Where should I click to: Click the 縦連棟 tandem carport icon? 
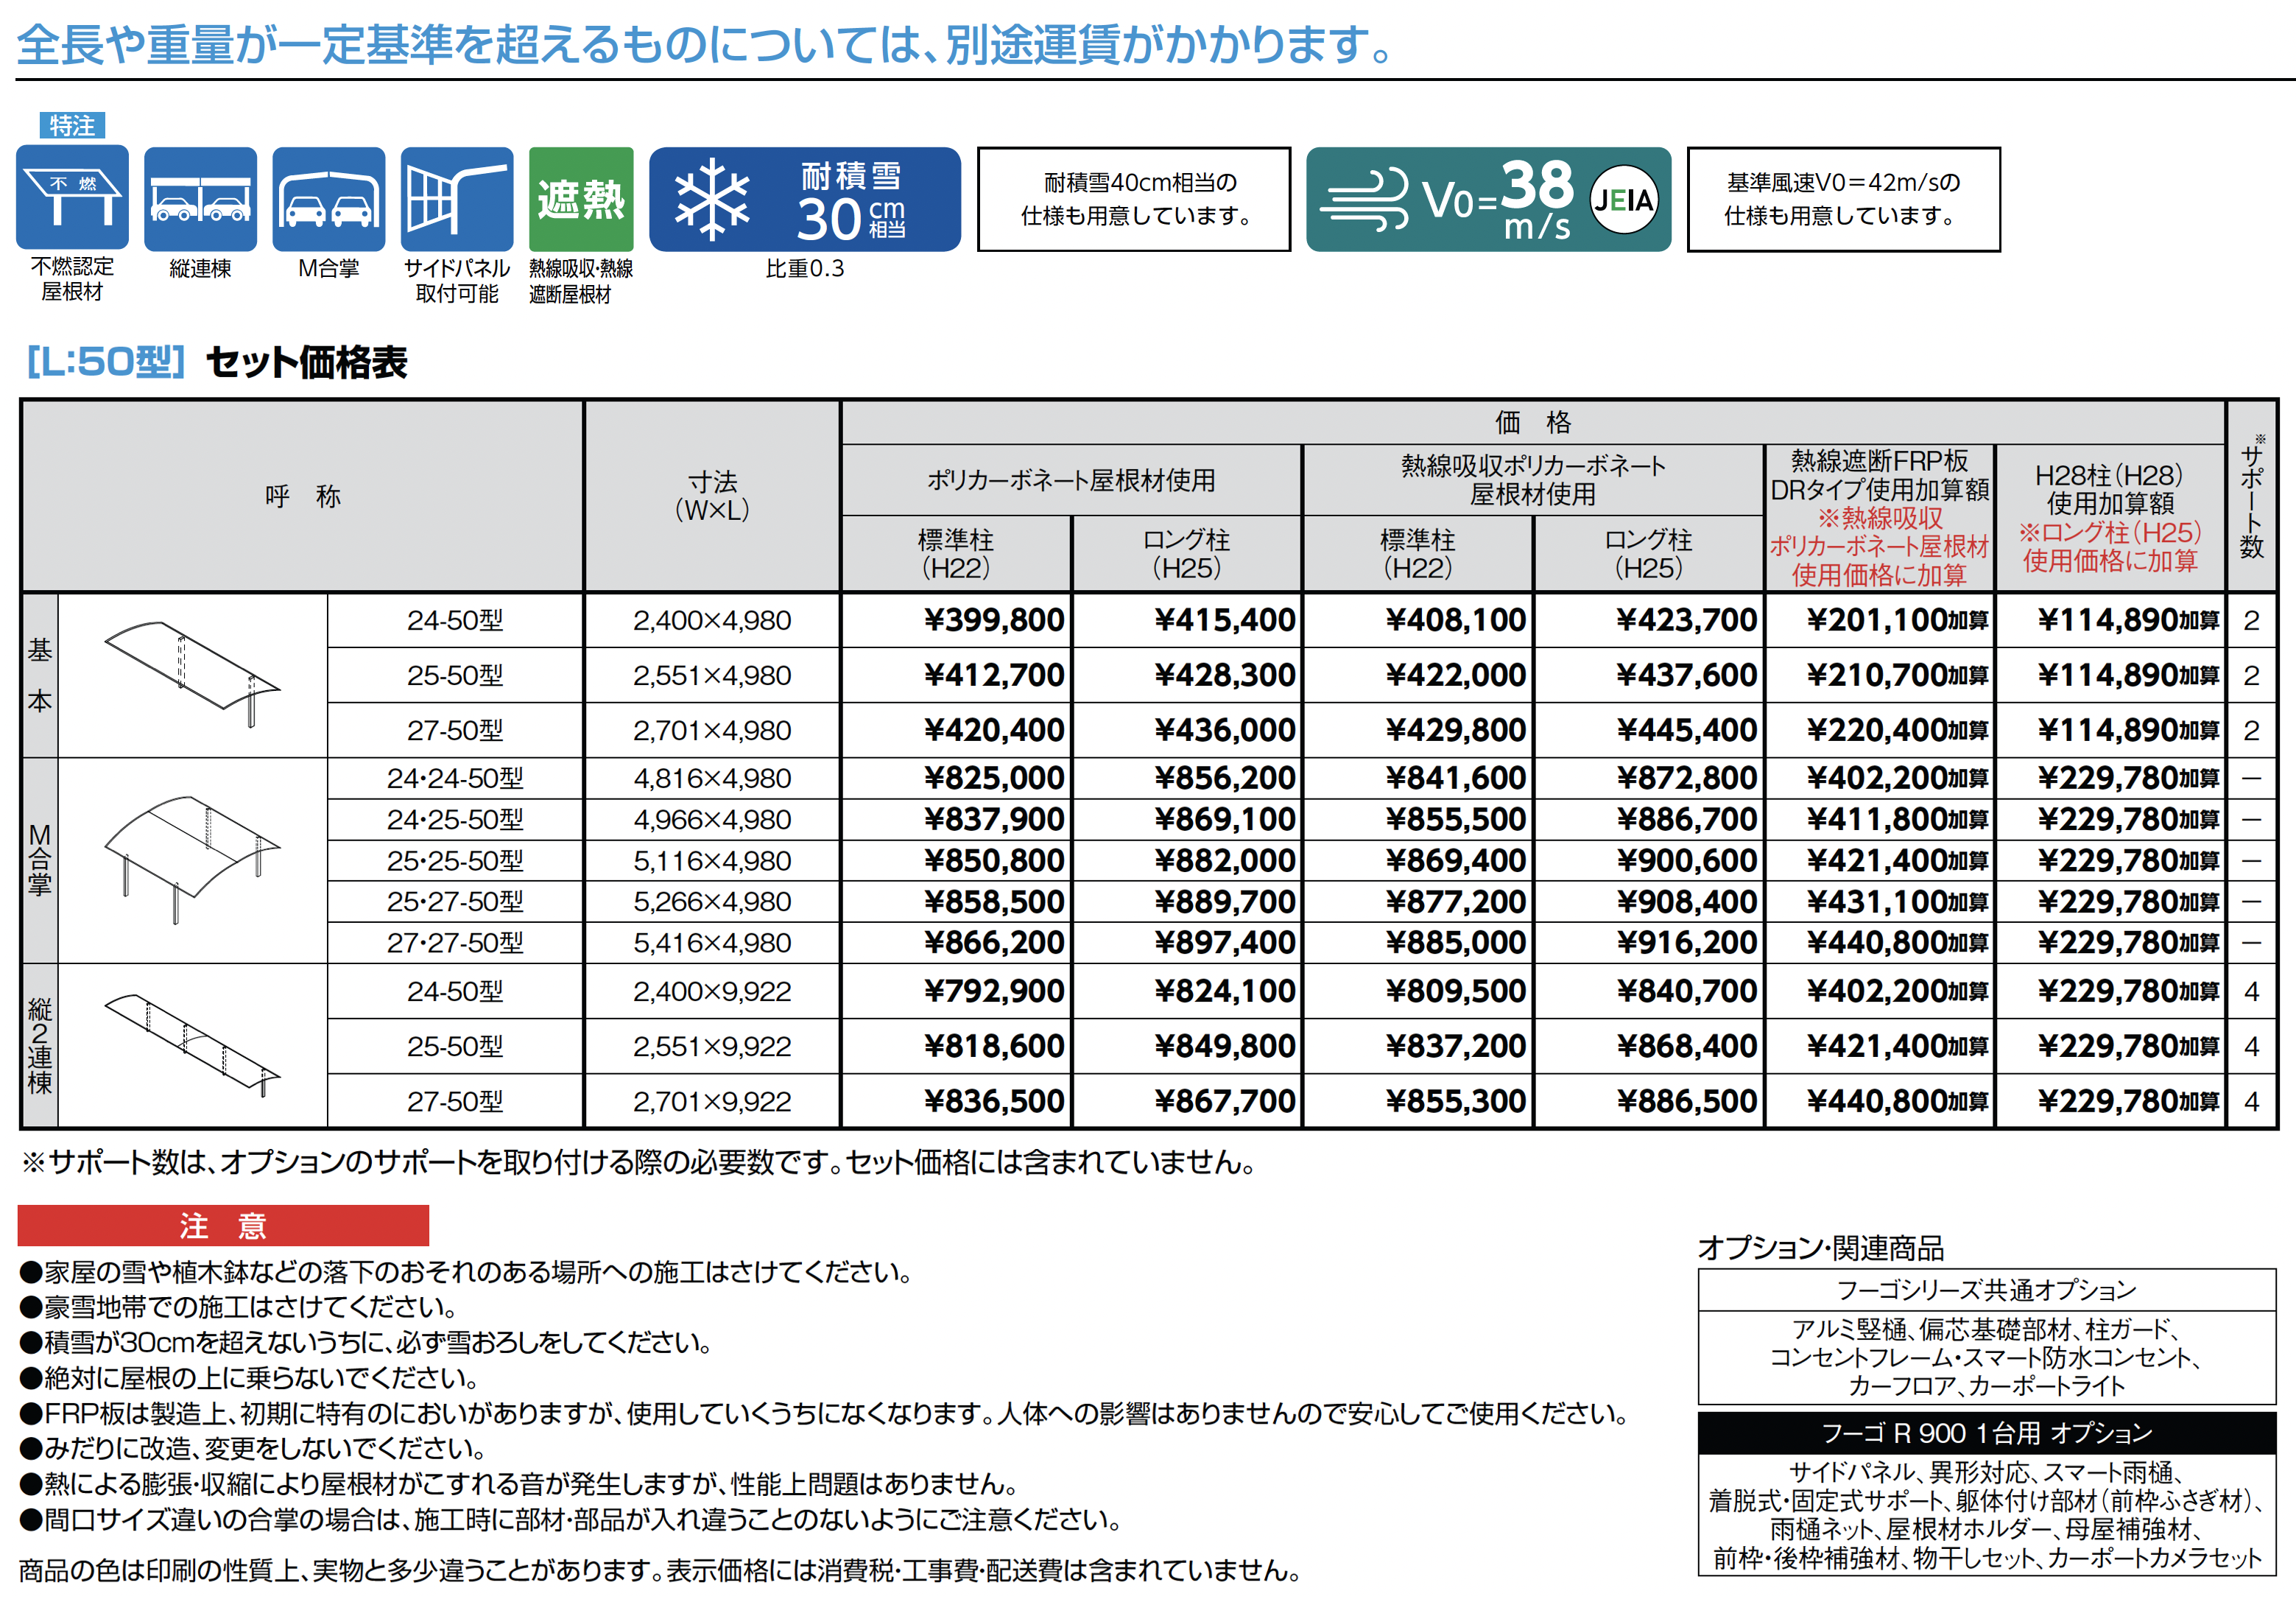tap(200, 198)
